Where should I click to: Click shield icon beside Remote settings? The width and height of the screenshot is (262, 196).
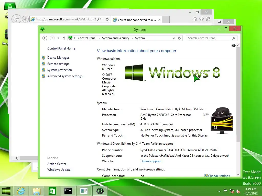click(43, 64)
